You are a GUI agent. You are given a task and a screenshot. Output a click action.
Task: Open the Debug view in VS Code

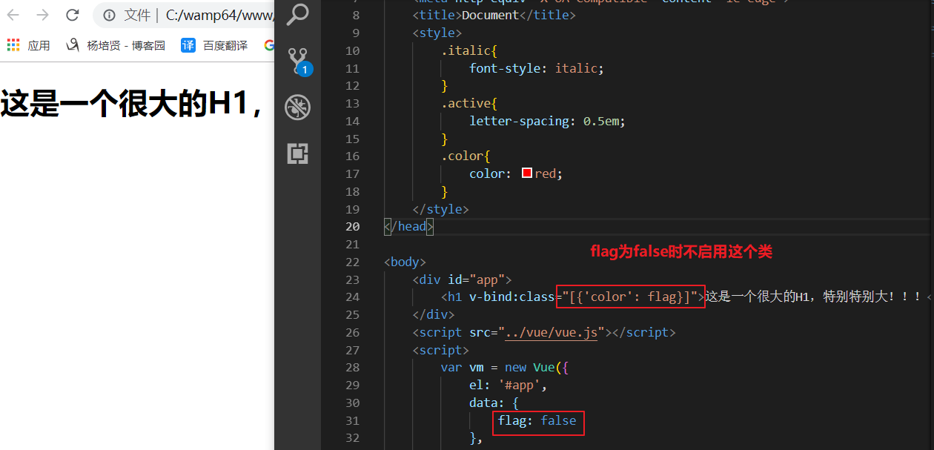(x=297, y=107)
